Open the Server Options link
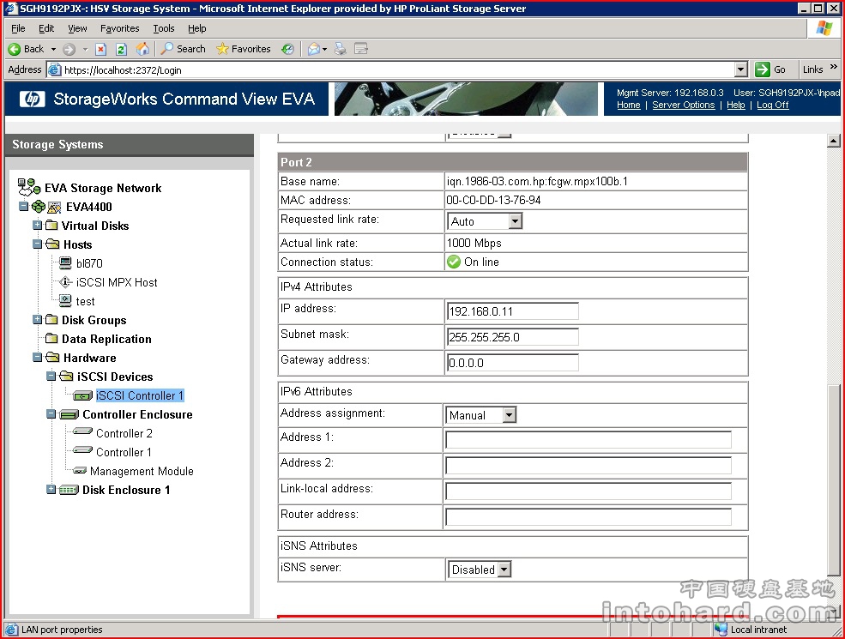This screenshot has height=639, width=845. [x=684, y=105]
